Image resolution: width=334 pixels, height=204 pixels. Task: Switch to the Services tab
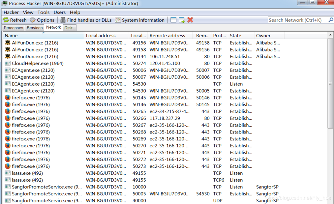(x=35, y=28)
